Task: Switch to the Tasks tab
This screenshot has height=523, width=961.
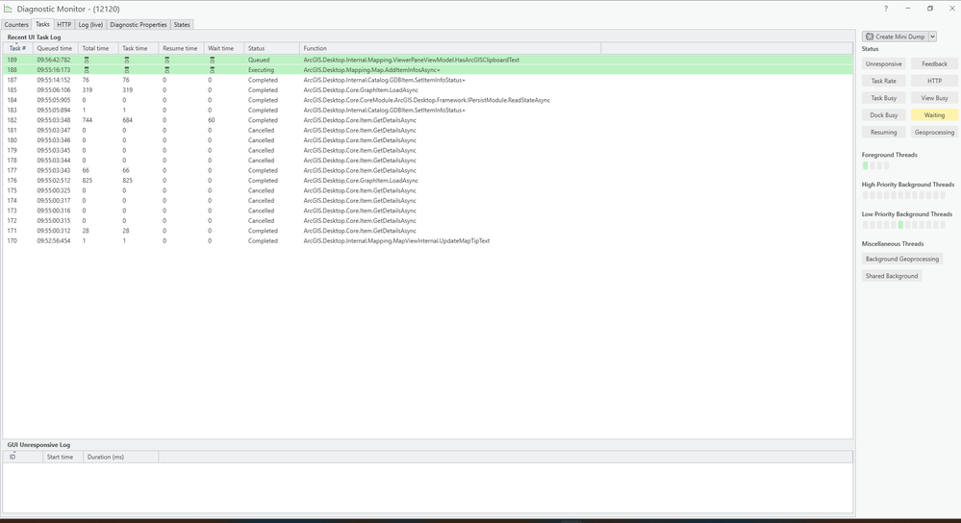Action: tap(42, 24)
